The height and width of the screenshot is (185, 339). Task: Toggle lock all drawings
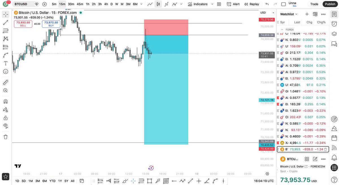pos(6,118)
